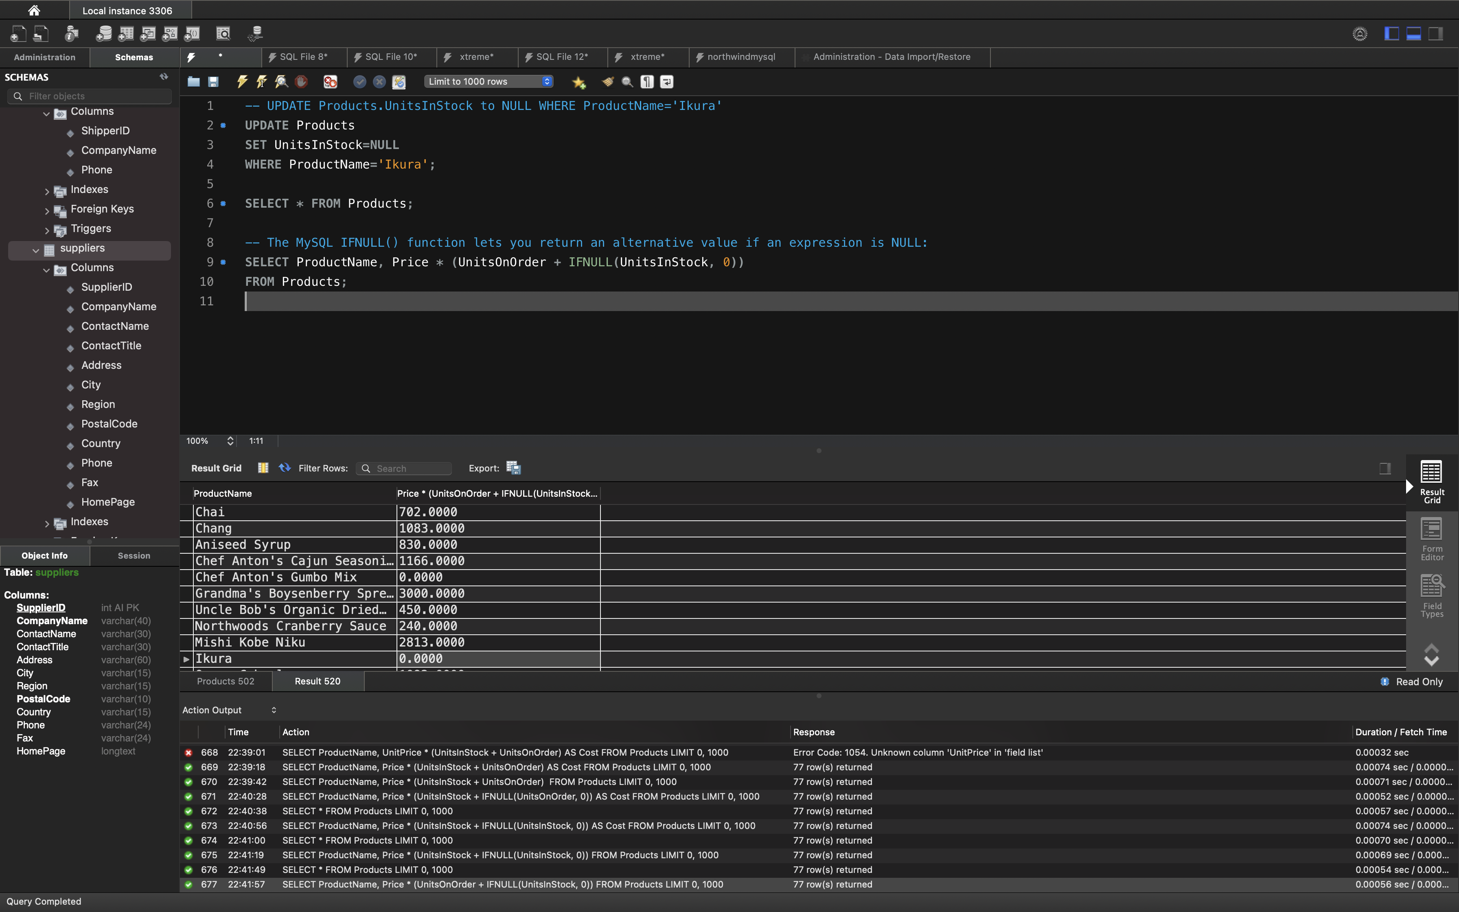The height and width of the screenshot is (912, 1459).
Task: Toggle word wrap in editor toolbar
Action: (667, 81)
